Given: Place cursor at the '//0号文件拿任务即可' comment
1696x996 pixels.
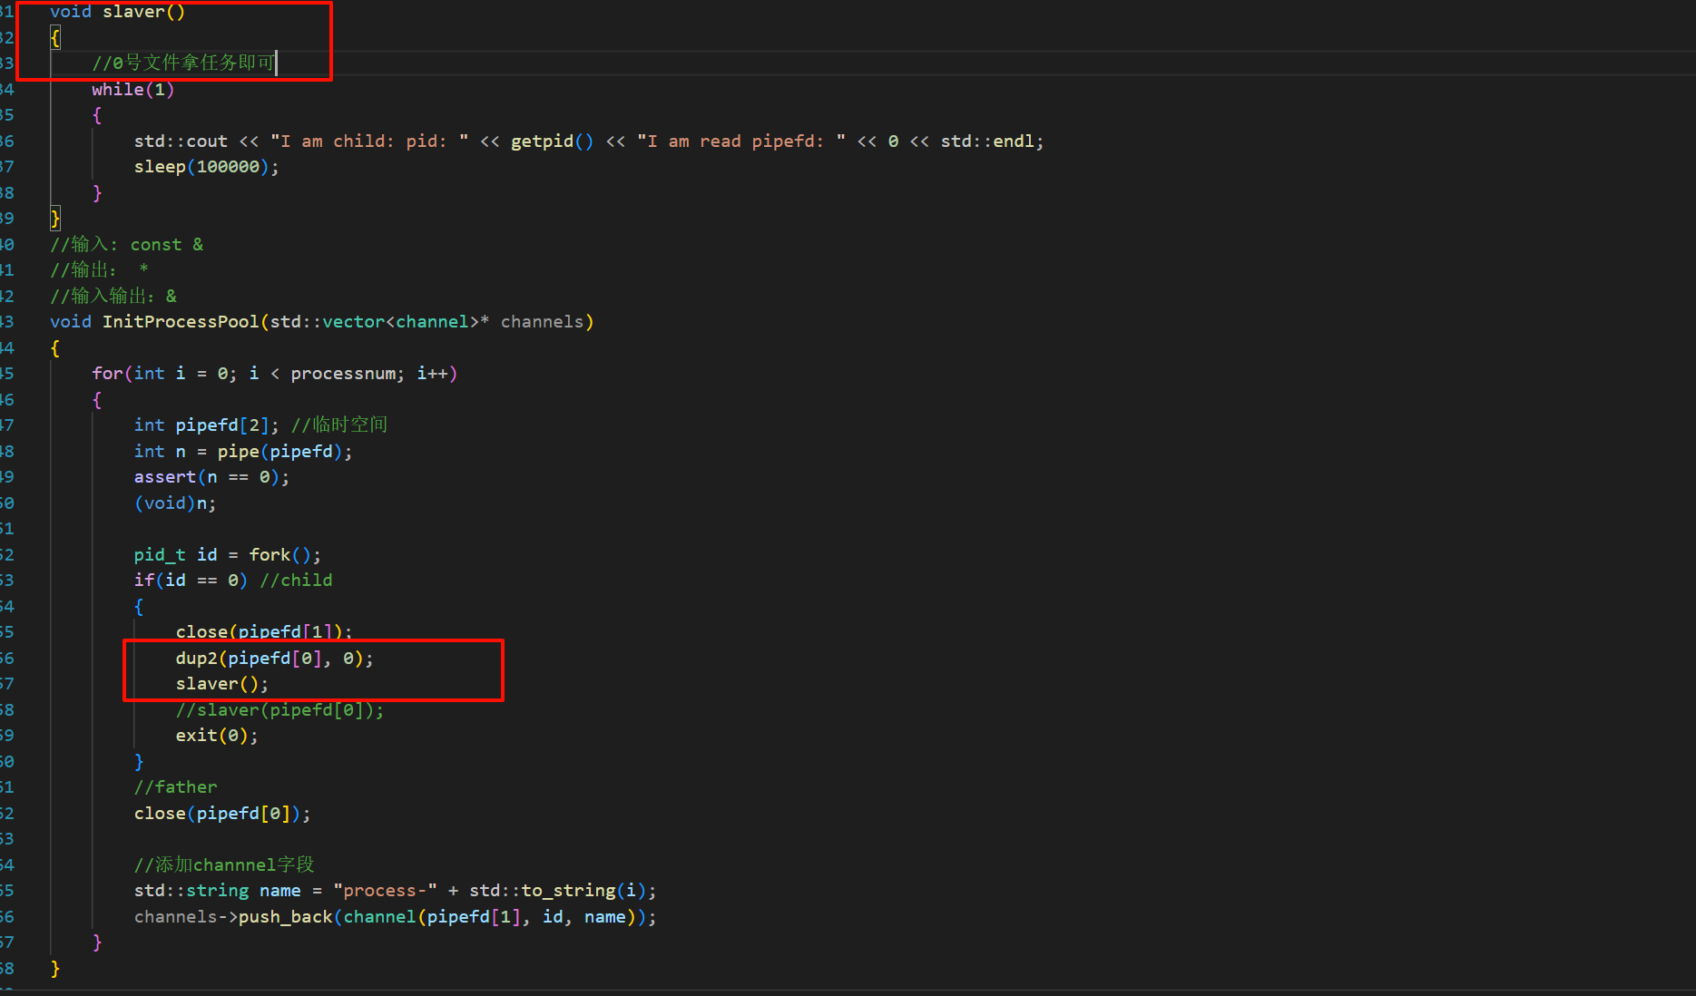Looking at the screenshot, I should (183, 63).
